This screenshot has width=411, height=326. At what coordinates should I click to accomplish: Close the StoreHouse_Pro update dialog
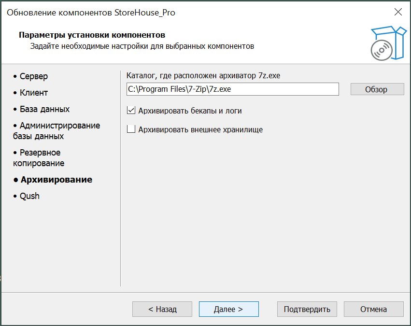point(398,13)
